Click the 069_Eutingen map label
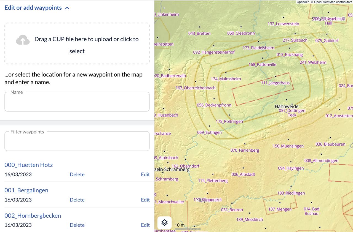The image size is (353, 232). click(209, 133)
